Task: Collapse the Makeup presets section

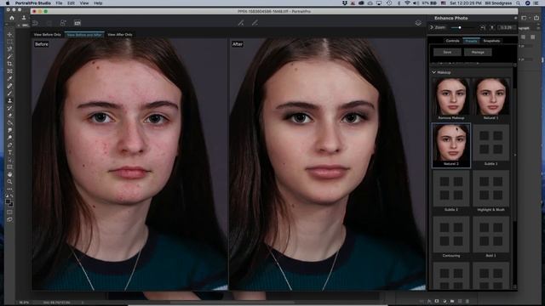Action: tap(433, 72)
